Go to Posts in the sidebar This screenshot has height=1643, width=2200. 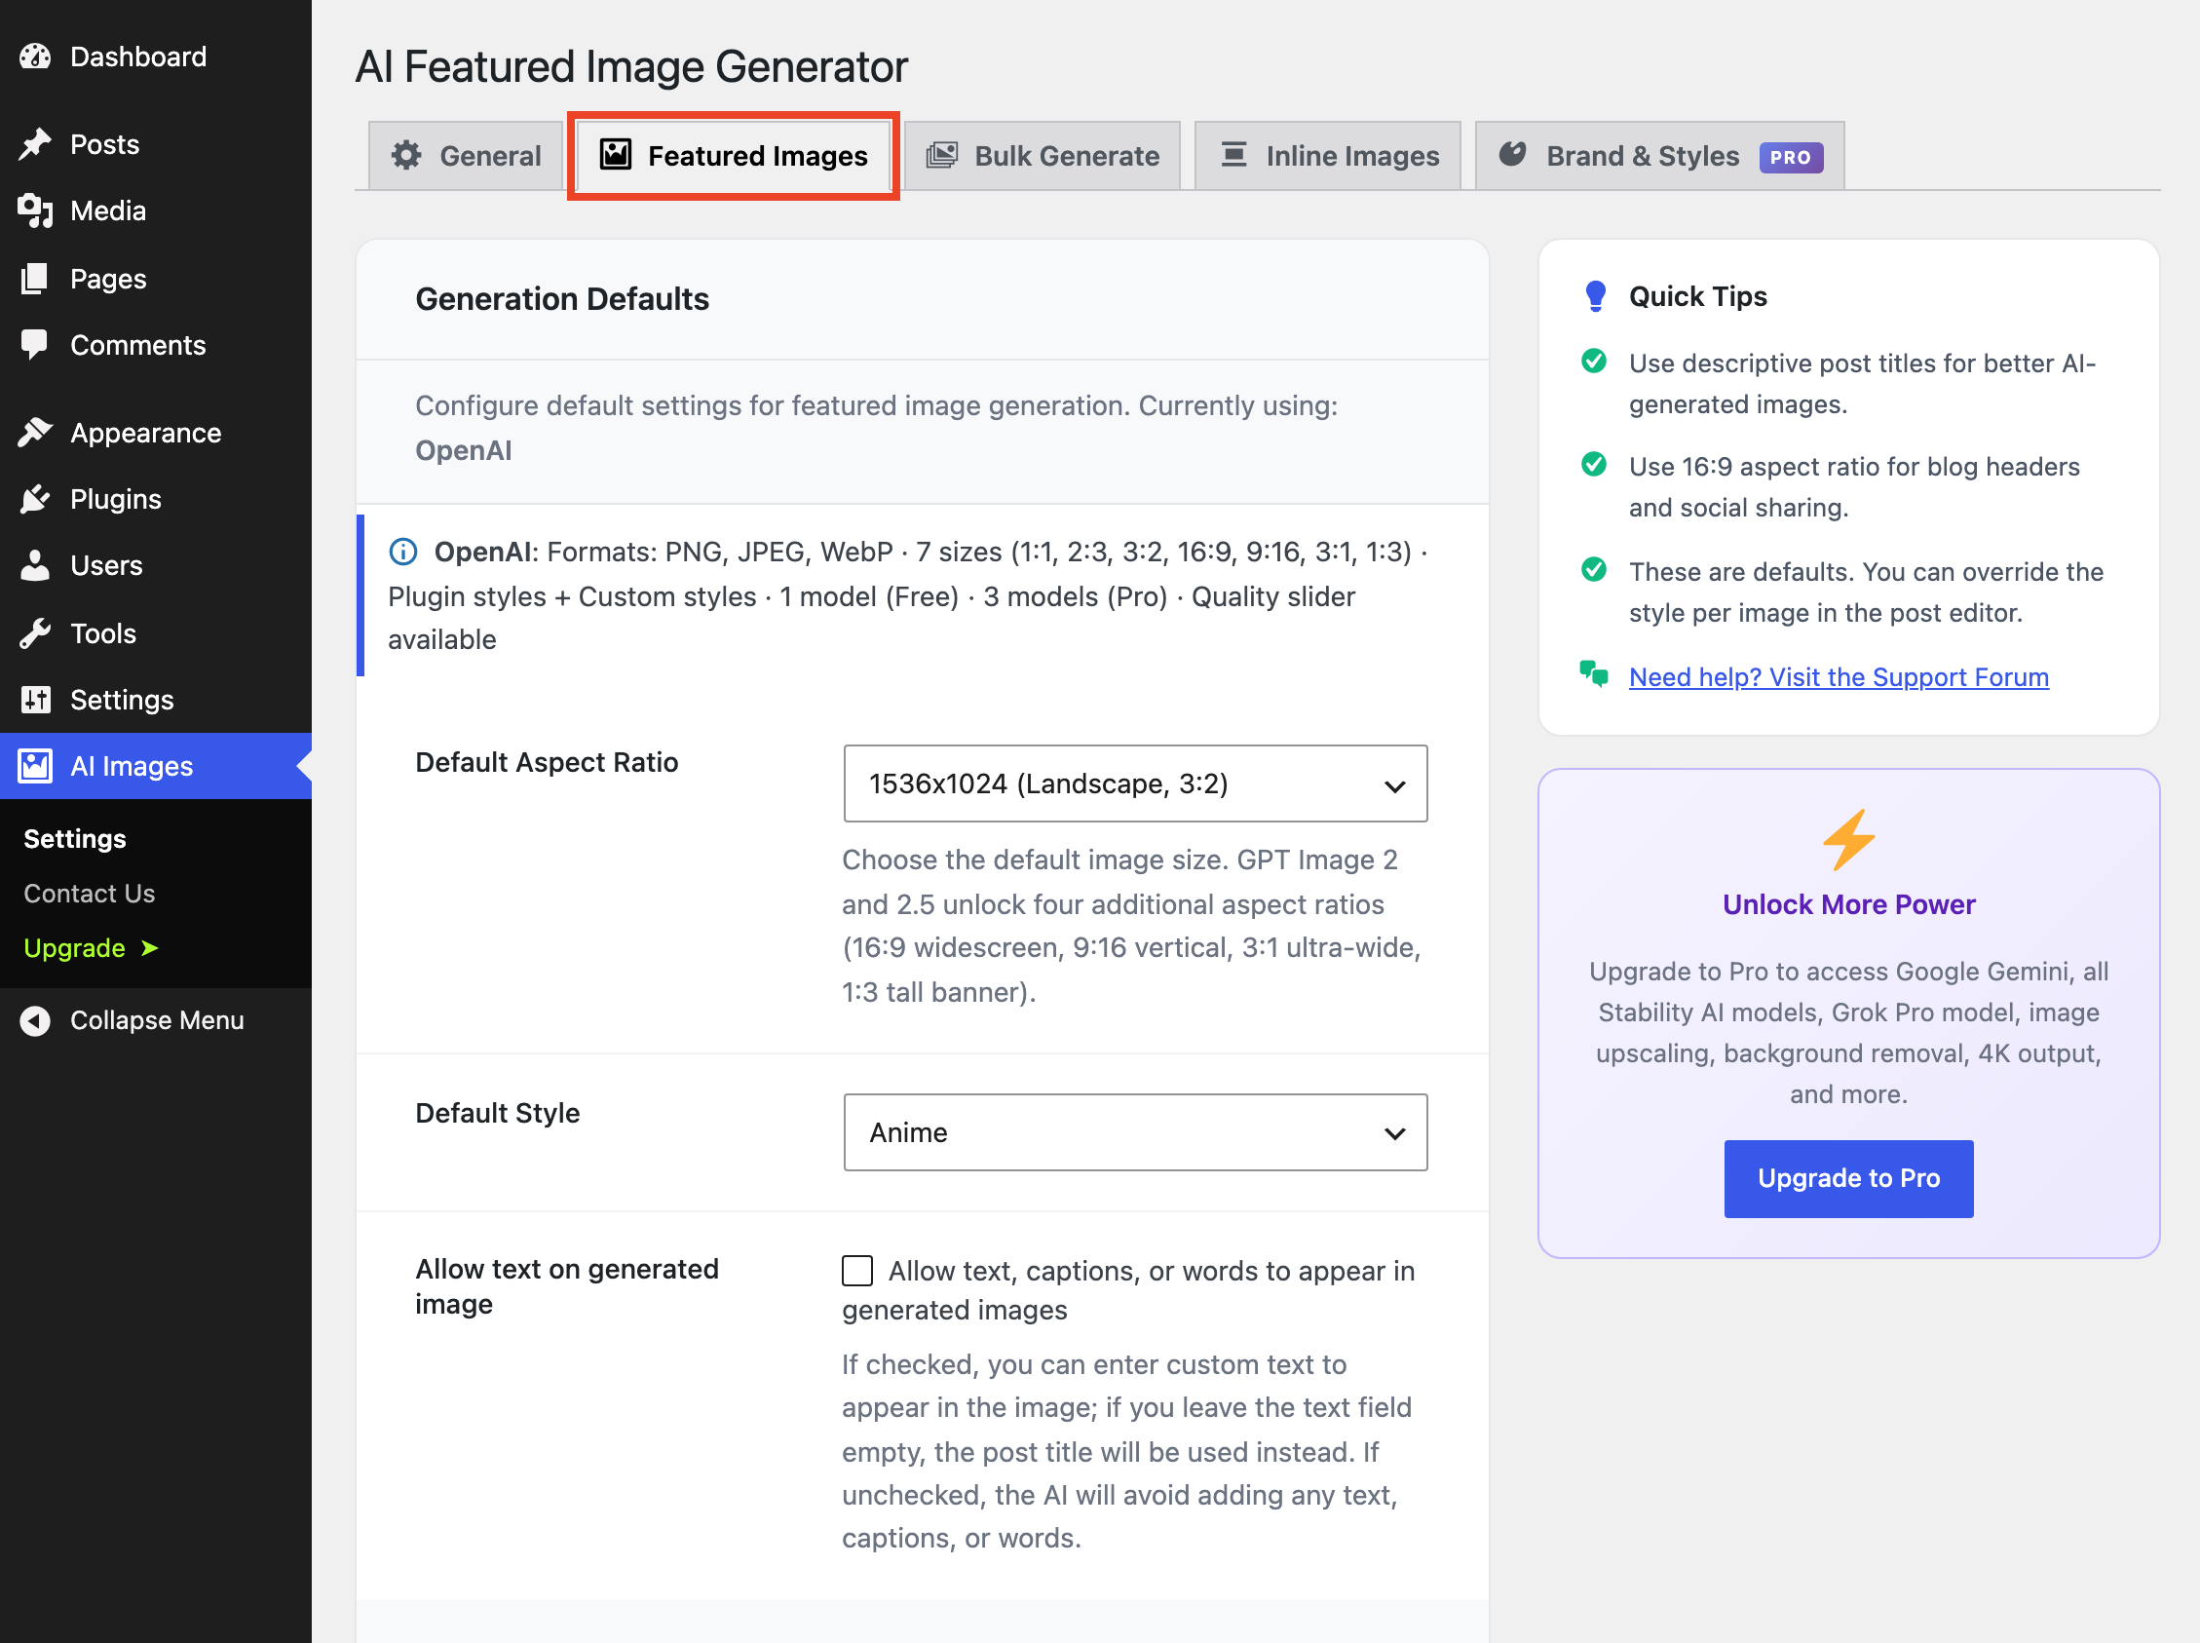156,144
